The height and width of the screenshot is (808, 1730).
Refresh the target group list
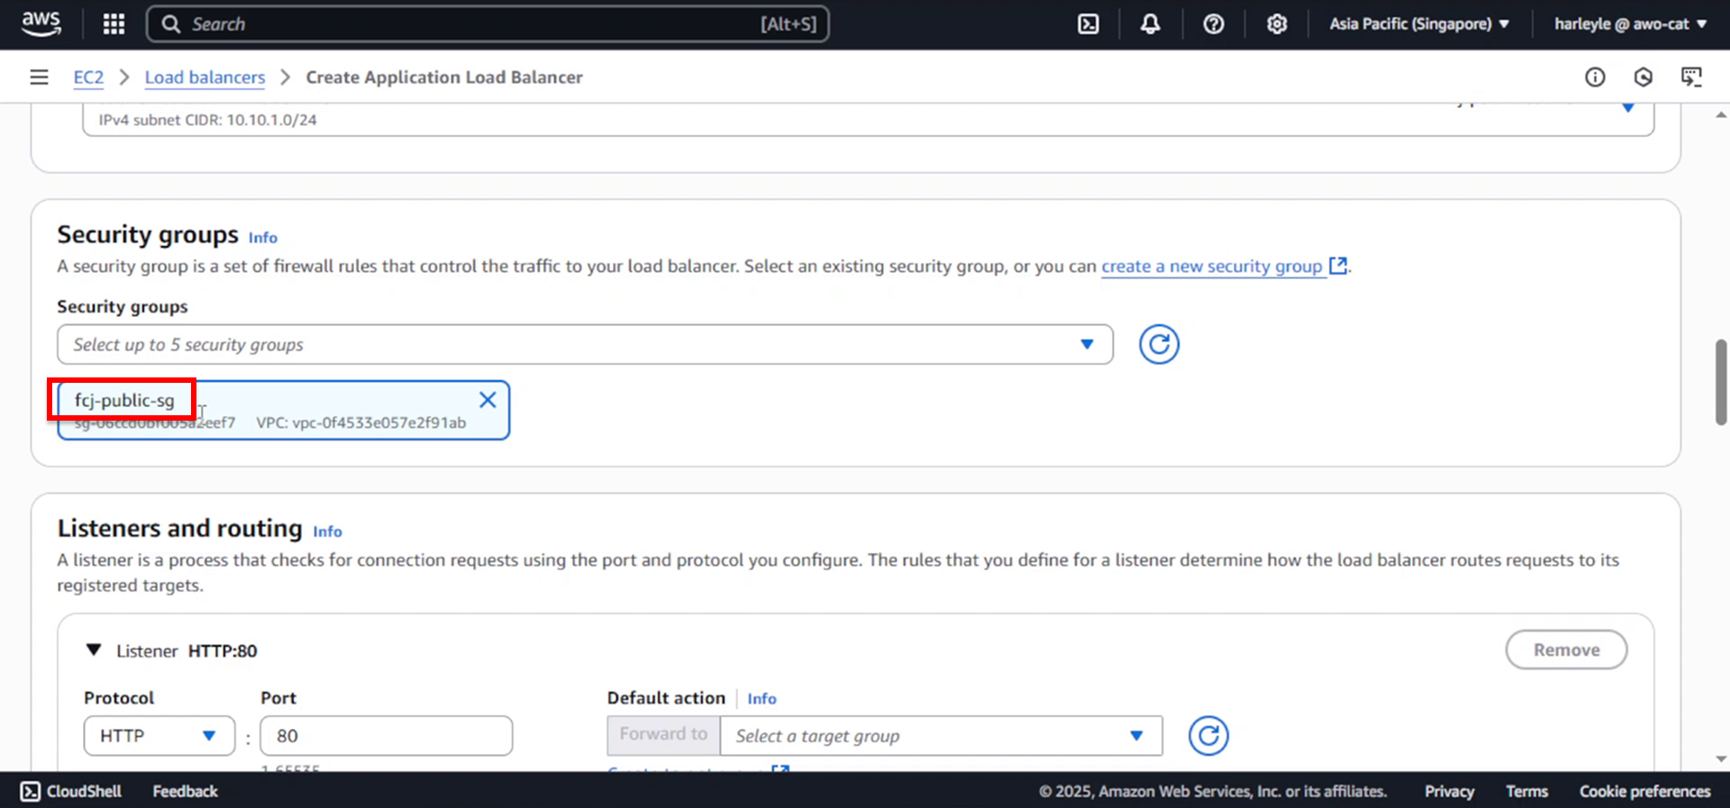1208,736
